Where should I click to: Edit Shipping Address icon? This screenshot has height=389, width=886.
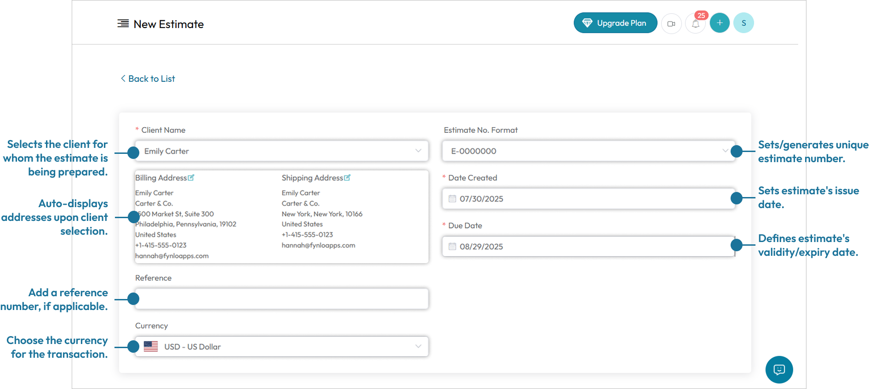click(x=347, y=178)
